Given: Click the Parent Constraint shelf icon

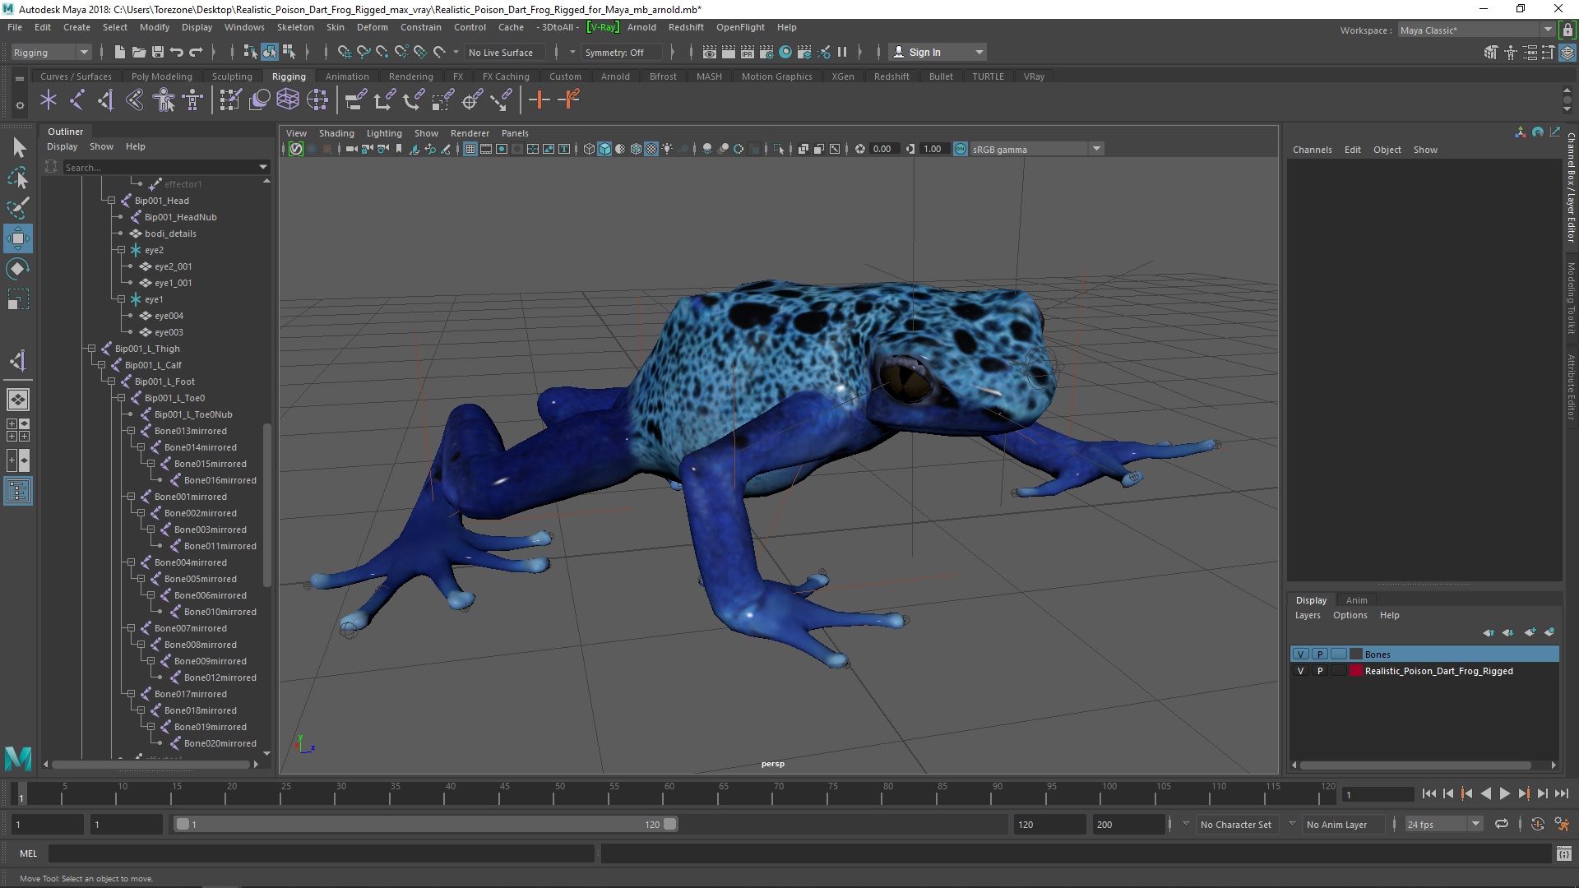Looking at the screenshot, I should [x=355, y=100].
